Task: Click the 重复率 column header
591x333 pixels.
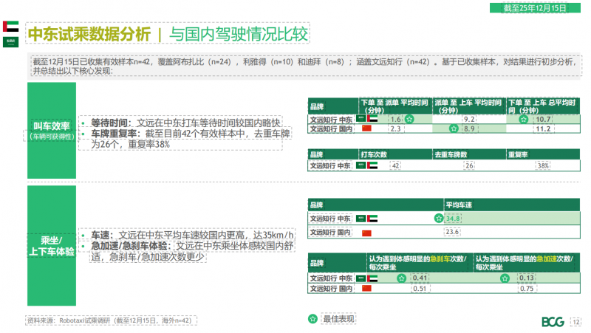Action: pos(517,154)
